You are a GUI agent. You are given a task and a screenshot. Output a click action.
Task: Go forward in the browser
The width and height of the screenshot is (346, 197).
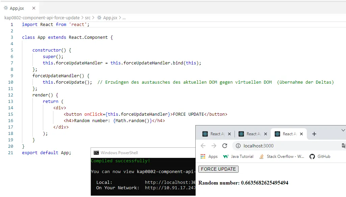(214, 146)
